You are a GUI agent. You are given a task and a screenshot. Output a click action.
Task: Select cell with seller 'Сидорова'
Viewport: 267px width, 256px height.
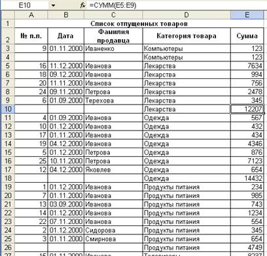point(113,230)
